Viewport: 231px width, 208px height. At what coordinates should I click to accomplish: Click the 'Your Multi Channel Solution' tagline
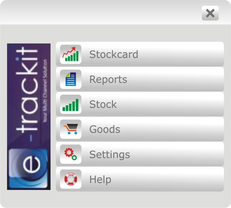(45, 91)
